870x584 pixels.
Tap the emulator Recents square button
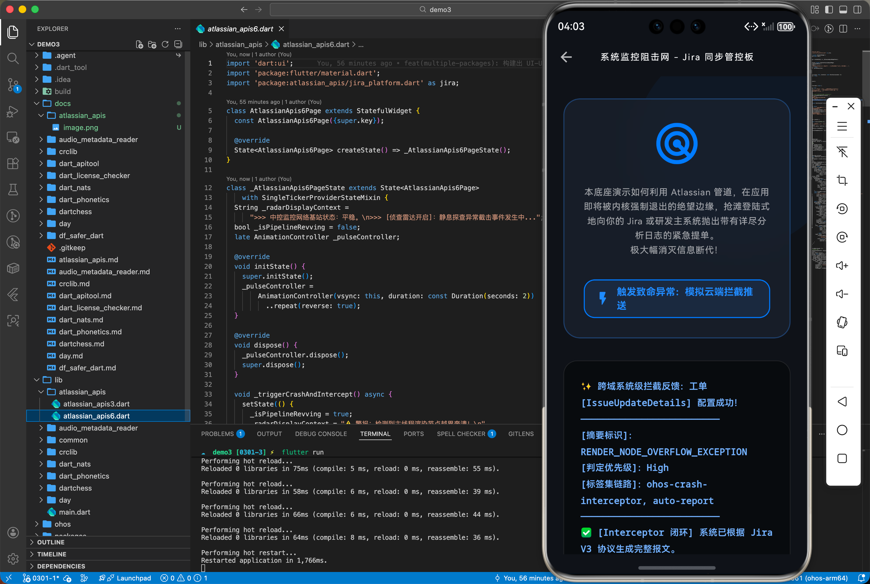[842, 458]
